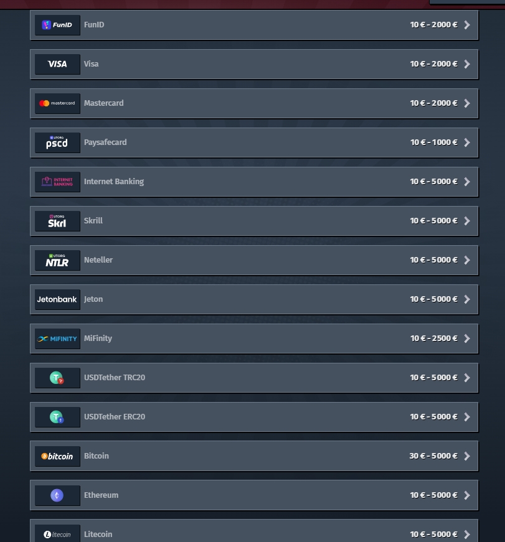
Task: Click the MiFinity logo icon
Action: tap(57, 339)
